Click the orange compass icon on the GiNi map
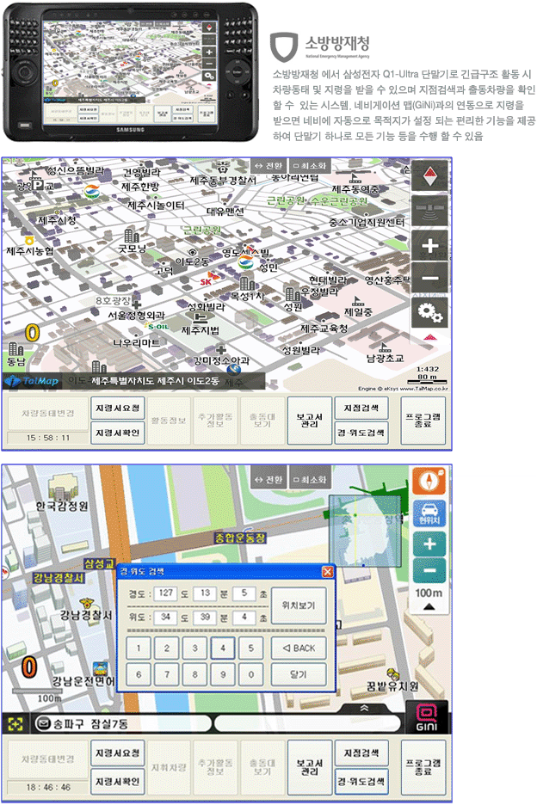Screen dimensions: 537x805 click(x=429, y=478)
